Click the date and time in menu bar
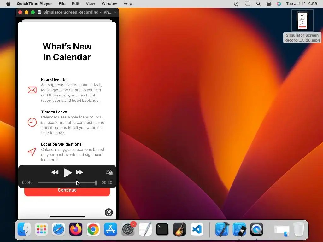The width and height of the screenshot is (323, 242). 302,4
